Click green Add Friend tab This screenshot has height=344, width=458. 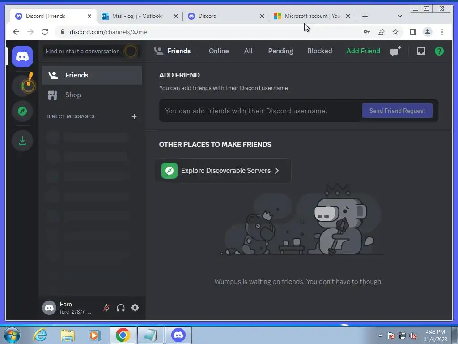[x=363, y=51]
